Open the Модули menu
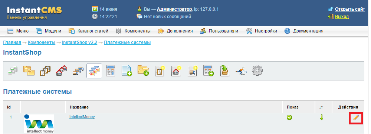 (x=48, y=31)
